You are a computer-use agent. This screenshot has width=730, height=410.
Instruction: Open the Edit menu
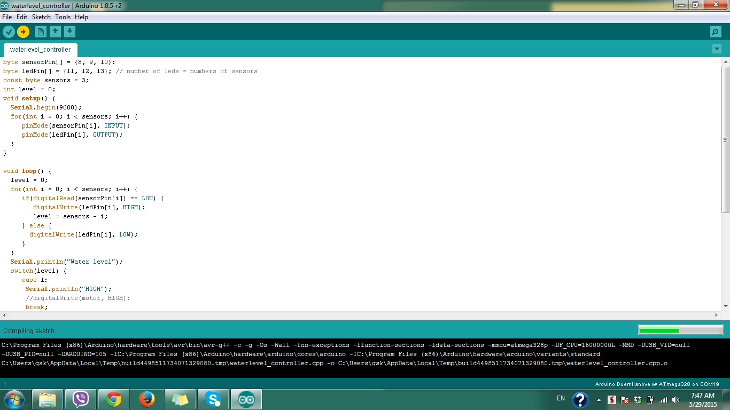(22, 17)
